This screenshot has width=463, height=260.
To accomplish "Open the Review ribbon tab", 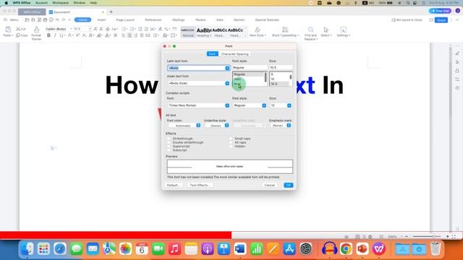I will pos(200,19).
